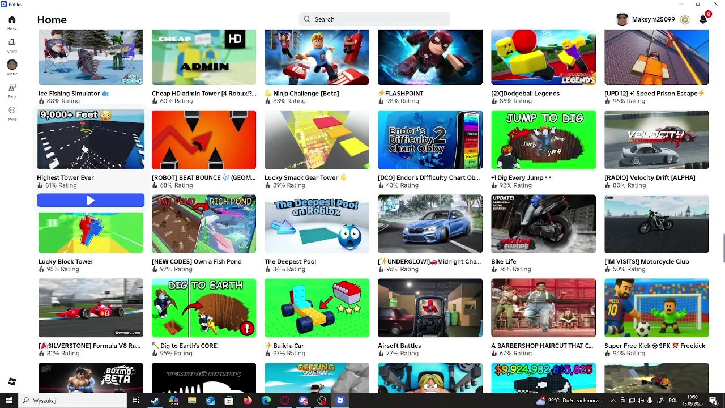725x408 pixels.
Task: Show hidden system tray icons chevron
Action: 613,401
